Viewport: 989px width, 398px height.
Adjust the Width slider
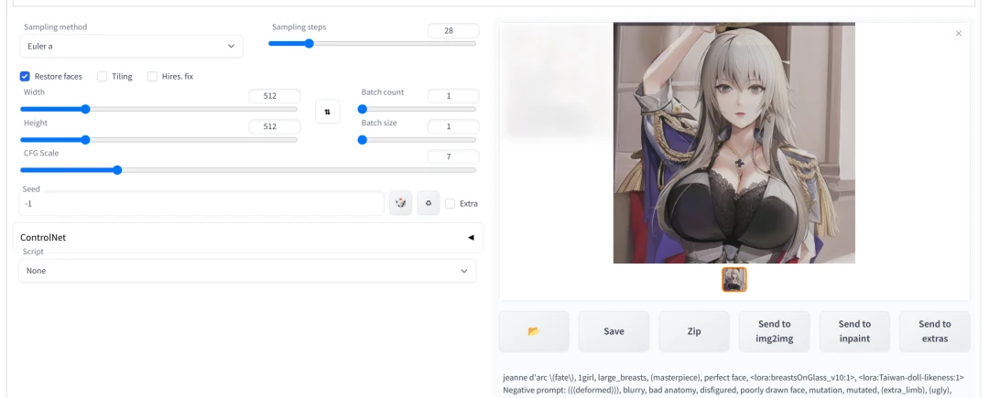(x=158, y=109)
